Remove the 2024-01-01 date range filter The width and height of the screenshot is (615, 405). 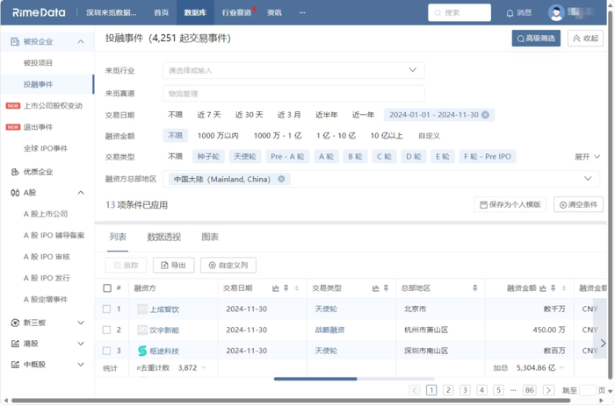[485, 115]
